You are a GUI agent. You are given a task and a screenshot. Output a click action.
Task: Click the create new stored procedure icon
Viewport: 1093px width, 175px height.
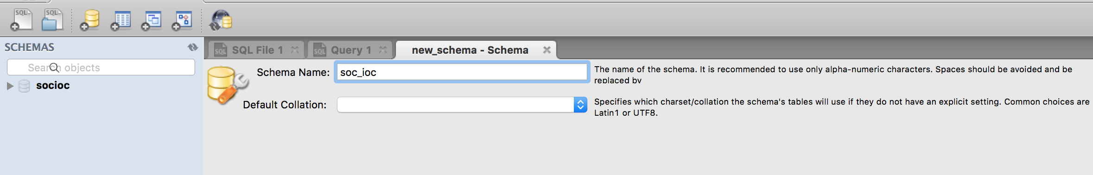point(182,20)
